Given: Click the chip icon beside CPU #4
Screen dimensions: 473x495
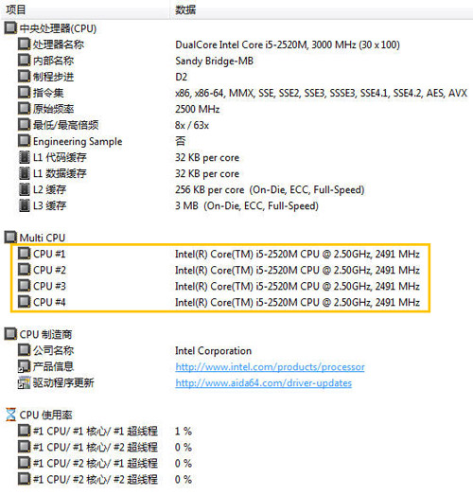Looking at the screenshot, I should 24,302.
